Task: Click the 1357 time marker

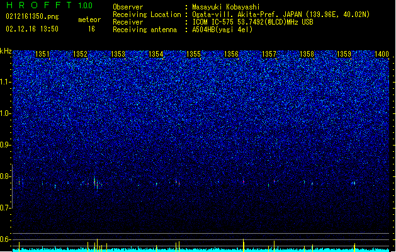Action: pyautogui.click(x=269, y=54)
